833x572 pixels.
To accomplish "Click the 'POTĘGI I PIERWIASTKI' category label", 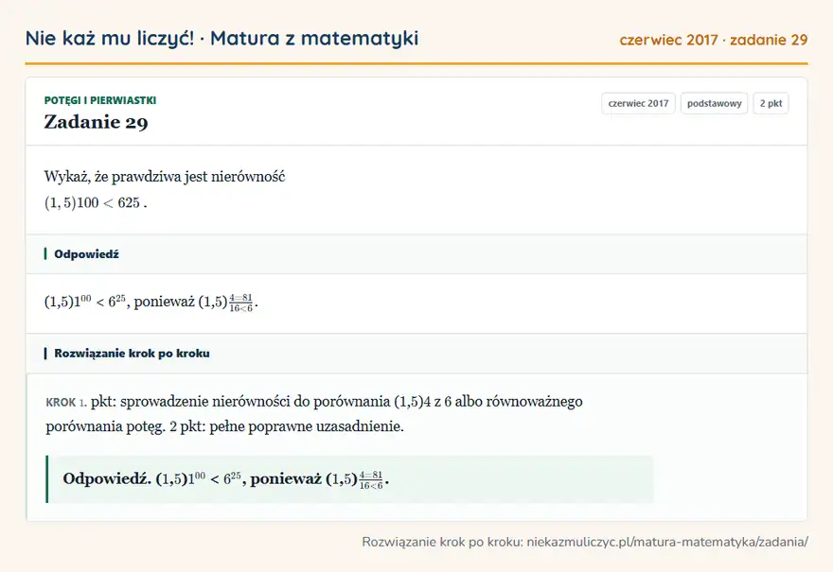I will (x=100, y=100).
